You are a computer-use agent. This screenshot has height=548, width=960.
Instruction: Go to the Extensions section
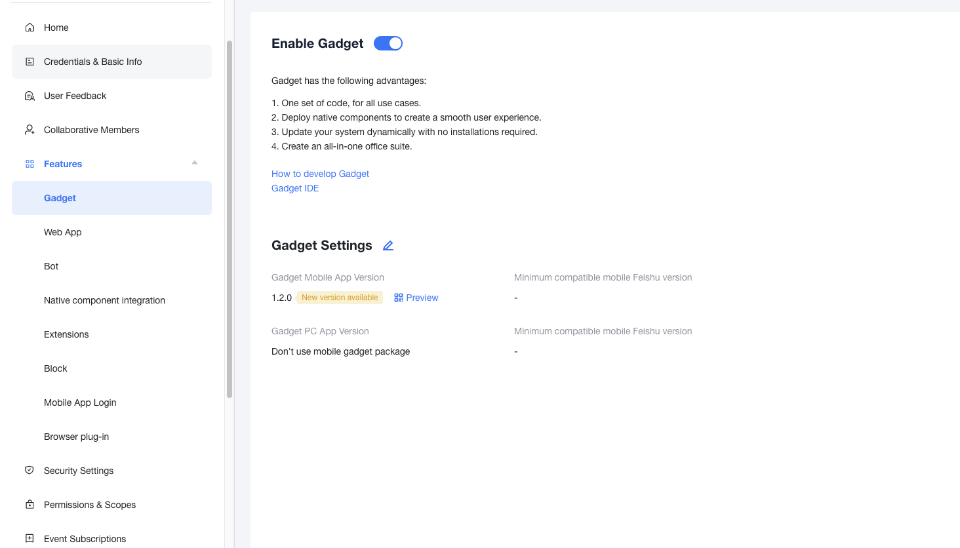point(66,334)
